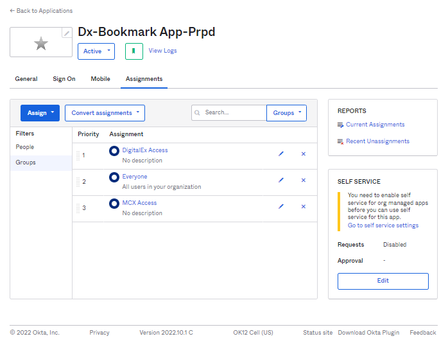Open the Convert assignments dropdown
Viewport: 448px width, 343px height.
[x=105, y=113]
